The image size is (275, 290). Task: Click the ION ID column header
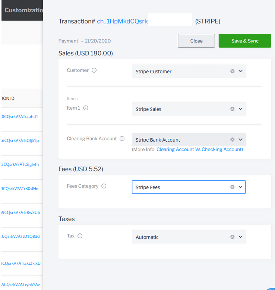pyautogui.click(x=8, y=98)
